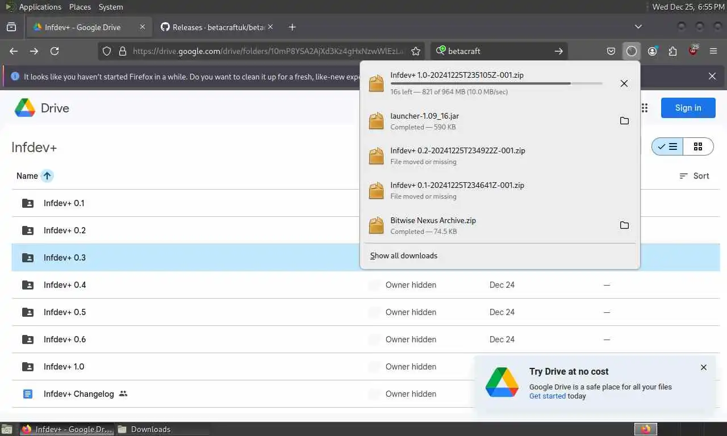Switch to Infdev+ - Google Drive tab

[x=89, y=27]
